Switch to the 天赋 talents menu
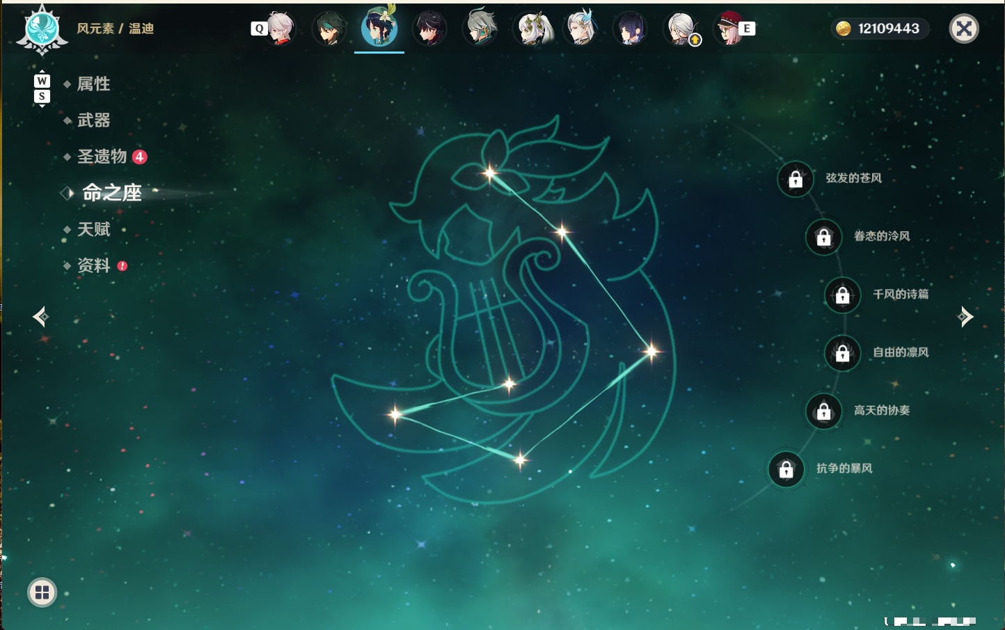 coord(93,229)
